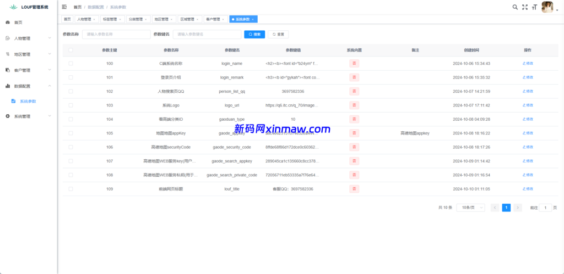Click the 客户管理 sidebar icon
This screenshot has height=274, width=564.
point(8,70)
